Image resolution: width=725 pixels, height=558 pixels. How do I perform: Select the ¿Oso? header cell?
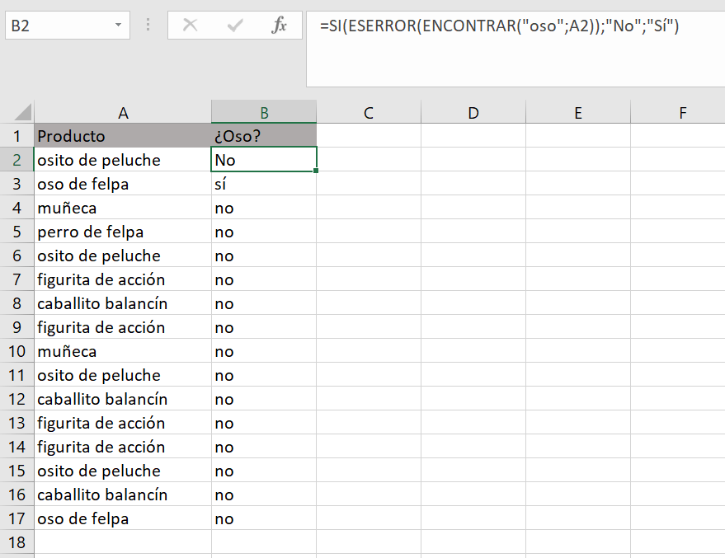264,136
